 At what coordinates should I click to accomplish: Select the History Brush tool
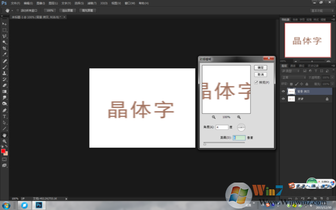4,80
